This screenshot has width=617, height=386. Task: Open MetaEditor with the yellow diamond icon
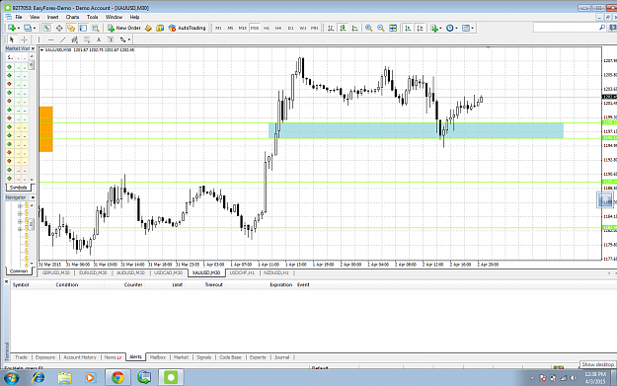148,28
